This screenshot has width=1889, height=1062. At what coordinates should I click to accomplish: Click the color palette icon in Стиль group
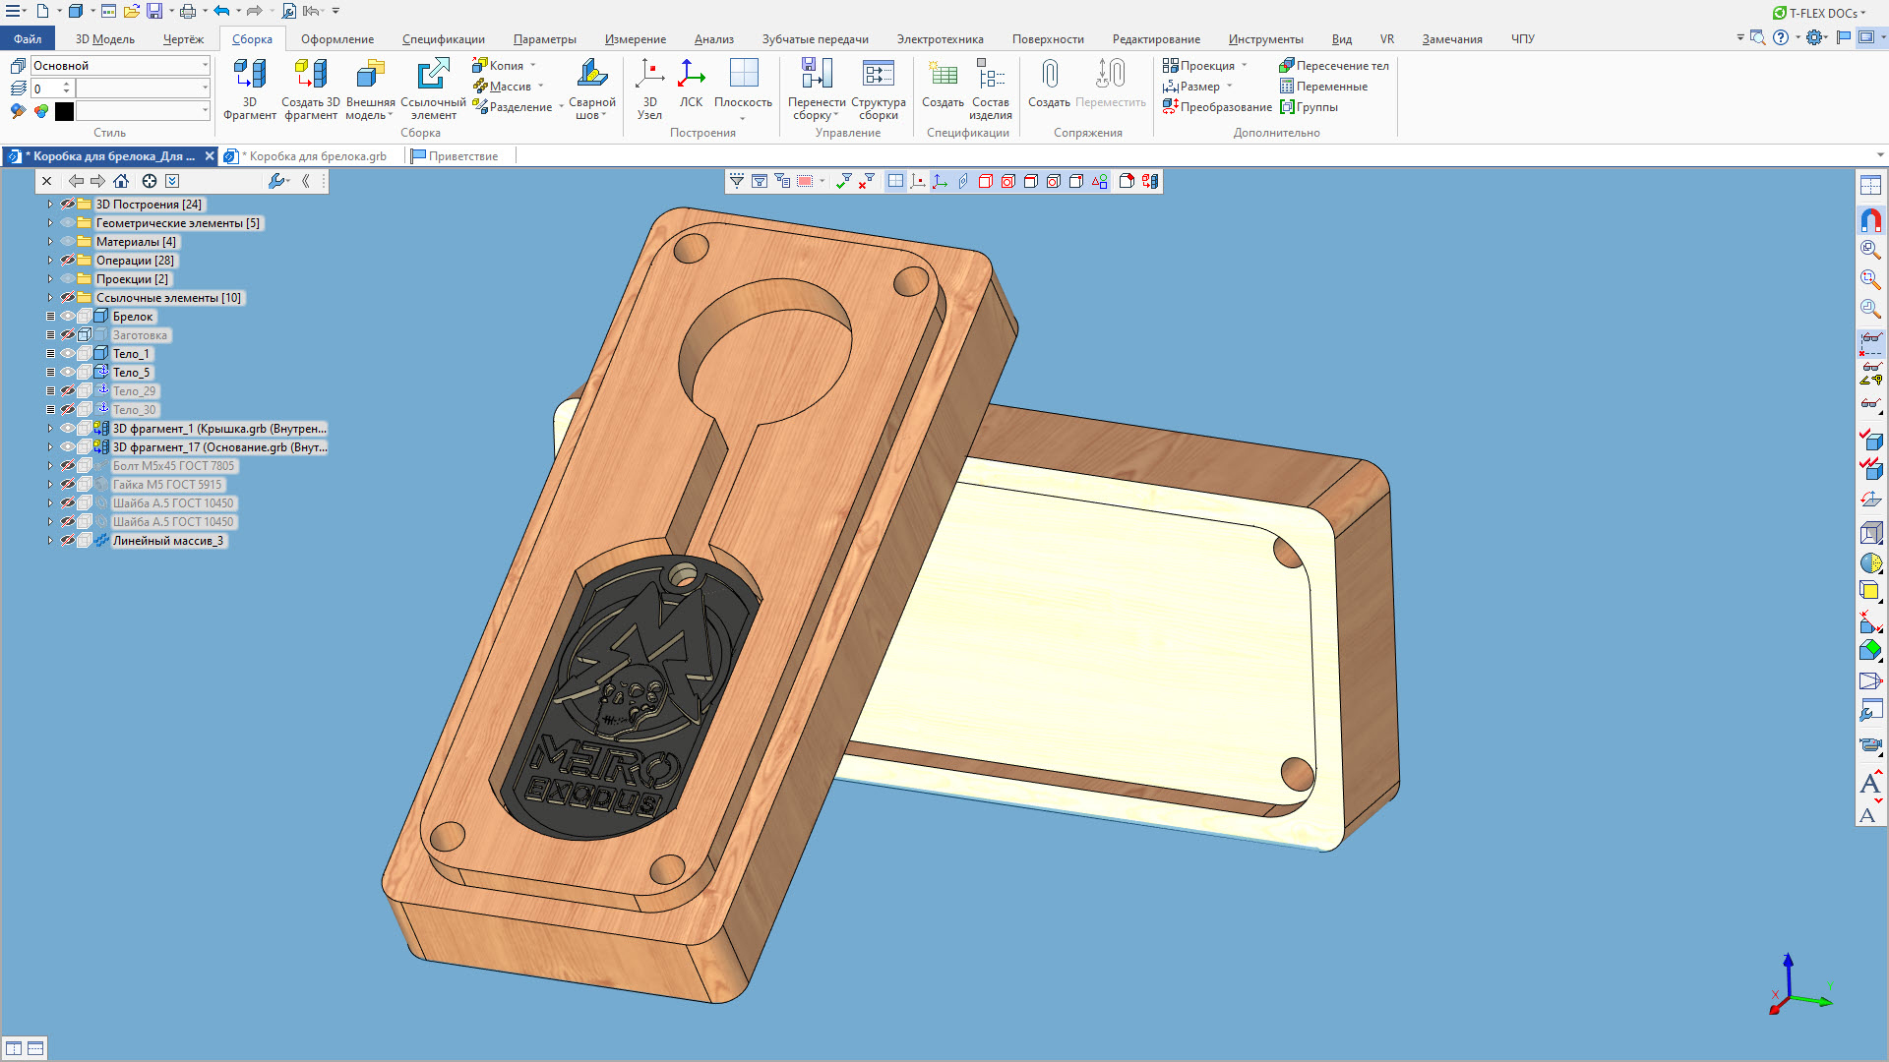click(41, 111)
